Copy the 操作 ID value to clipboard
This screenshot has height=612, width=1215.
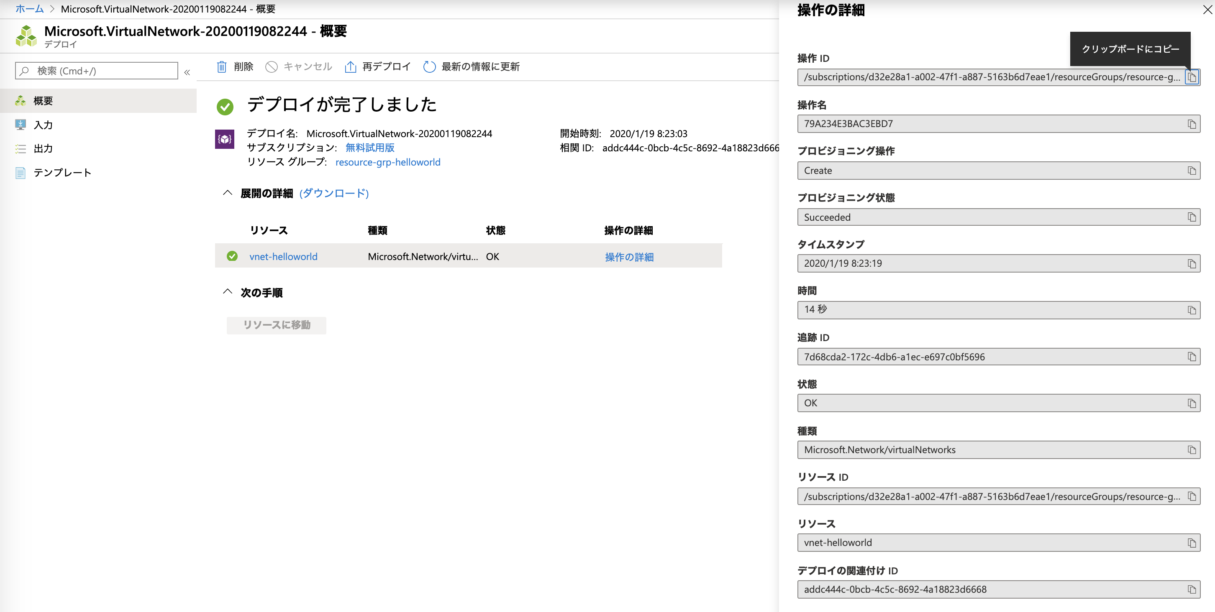[x=1192, y=77]
